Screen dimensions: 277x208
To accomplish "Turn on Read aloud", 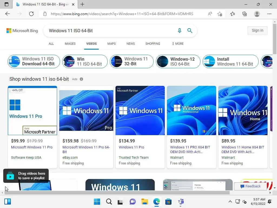I will [210, 14].
